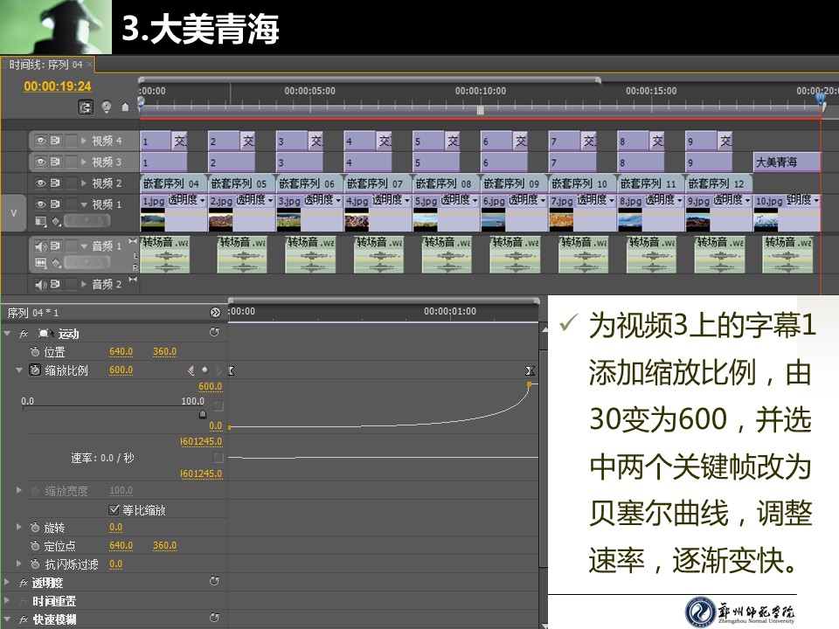839x629 pixels.
Task: Mute the 音频 2 track speaker
Action: (41, 284)
